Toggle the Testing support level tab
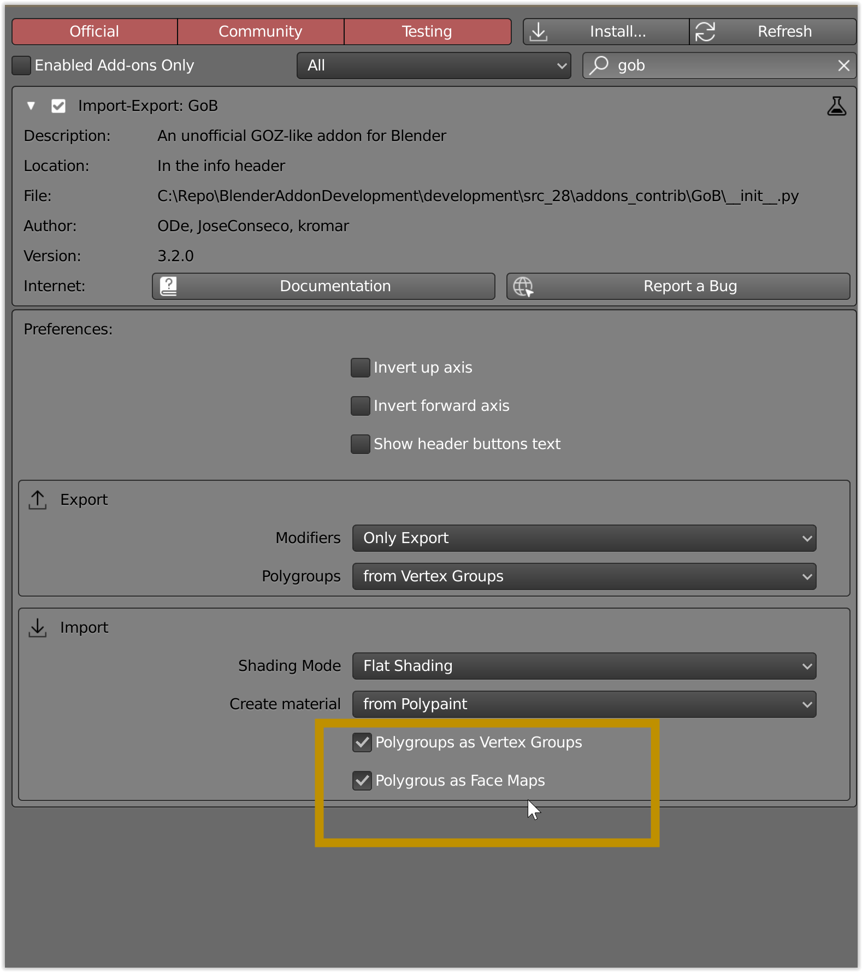862x972 pixels. pyautogui.click(x=427, y=32)
